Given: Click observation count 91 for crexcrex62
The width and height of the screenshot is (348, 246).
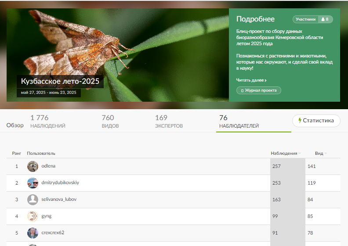Looking at the screenshot, I should pyautogui.click(x=275, y=233).
